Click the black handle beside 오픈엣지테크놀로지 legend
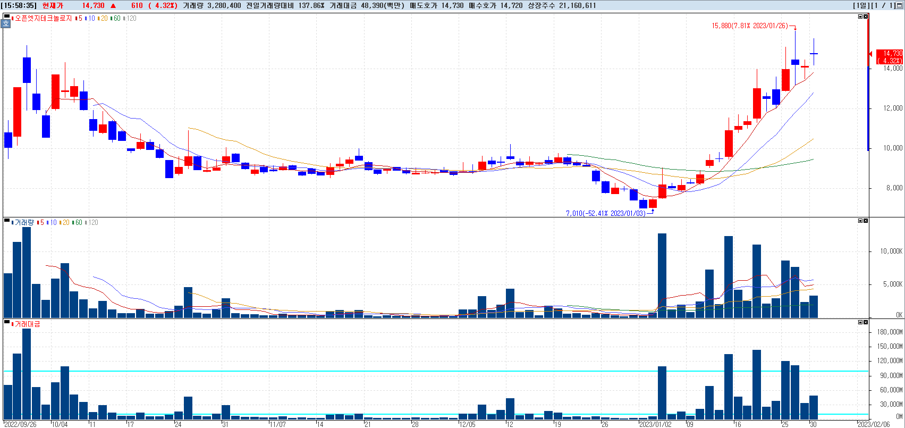Image resolution: width=905 pixels, height=428 pixels. coord(6,17)
